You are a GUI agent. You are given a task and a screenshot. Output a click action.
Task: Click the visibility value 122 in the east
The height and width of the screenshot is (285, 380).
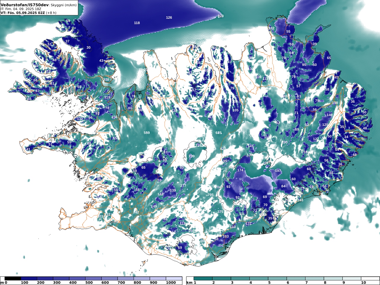(x=316, y=139)
